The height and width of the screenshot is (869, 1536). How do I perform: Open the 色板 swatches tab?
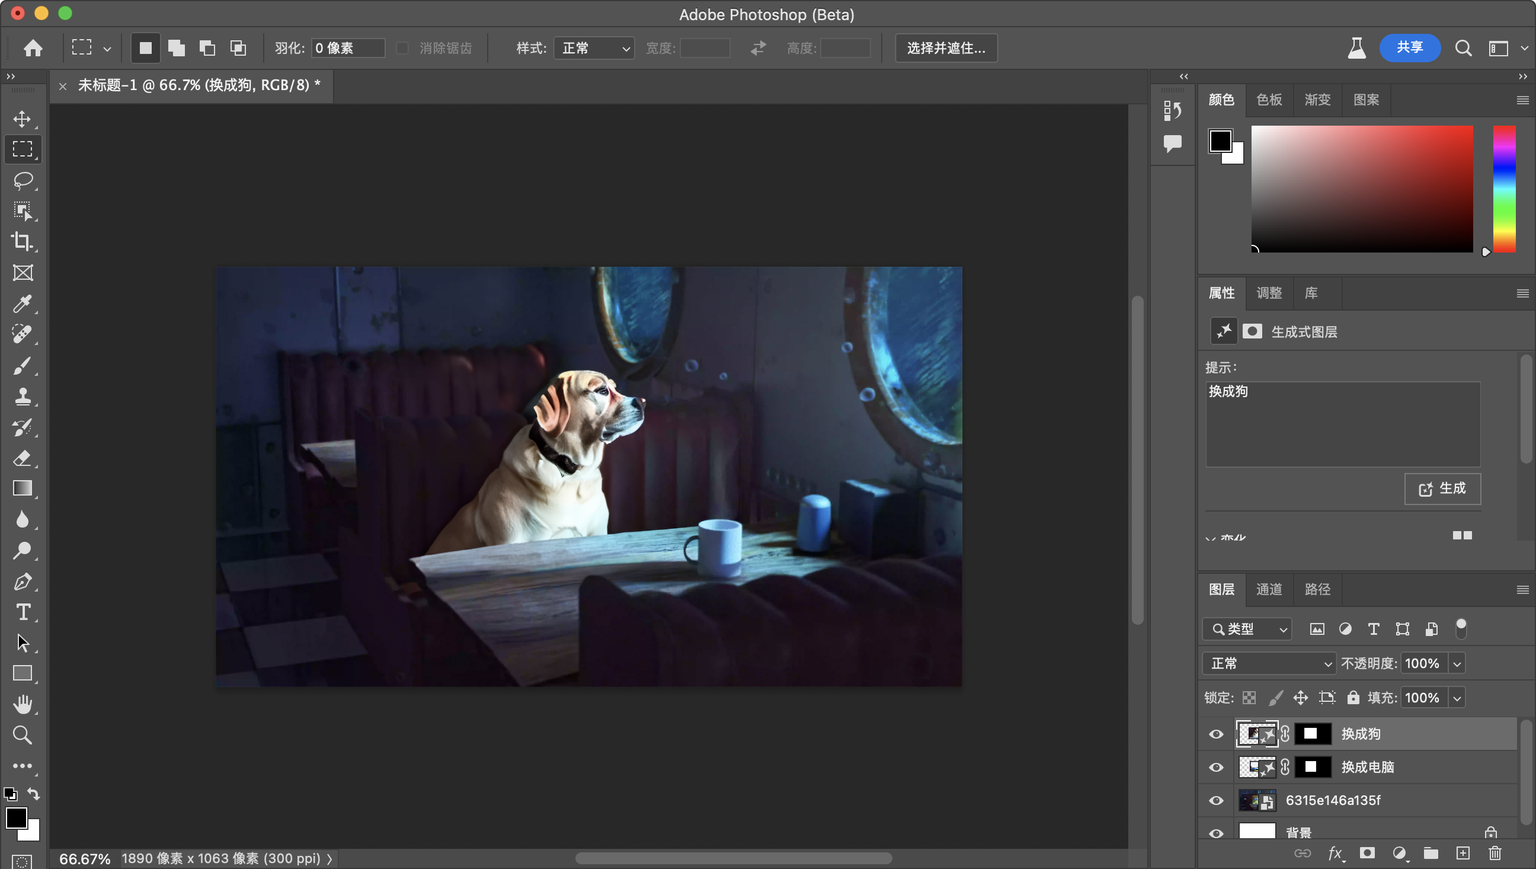pos(1269,100)
